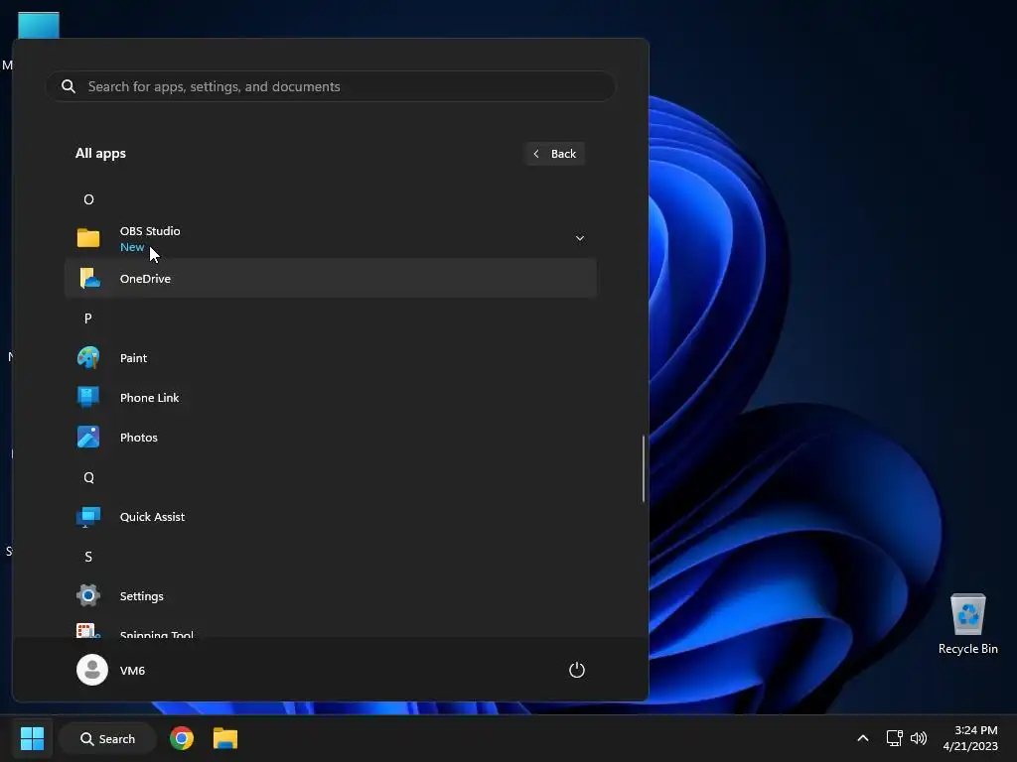This screenshot has width=1017, height=762.
Task: Click the OneDrive text label
Action: tap(145, 279)
